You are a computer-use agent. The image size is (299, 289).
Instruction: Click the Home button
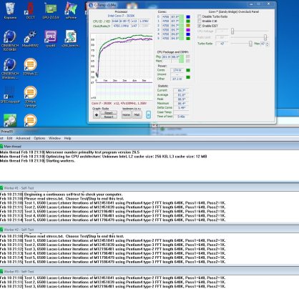tap(126, 114)
